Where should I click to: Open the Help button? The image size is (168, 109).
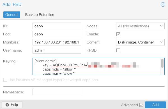pyautogui.click(x=12, y=105)
